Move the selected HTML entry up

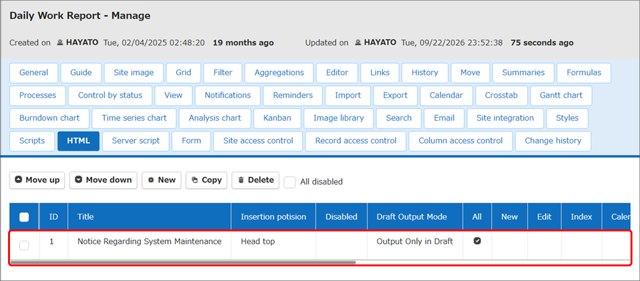coord(37,180)
